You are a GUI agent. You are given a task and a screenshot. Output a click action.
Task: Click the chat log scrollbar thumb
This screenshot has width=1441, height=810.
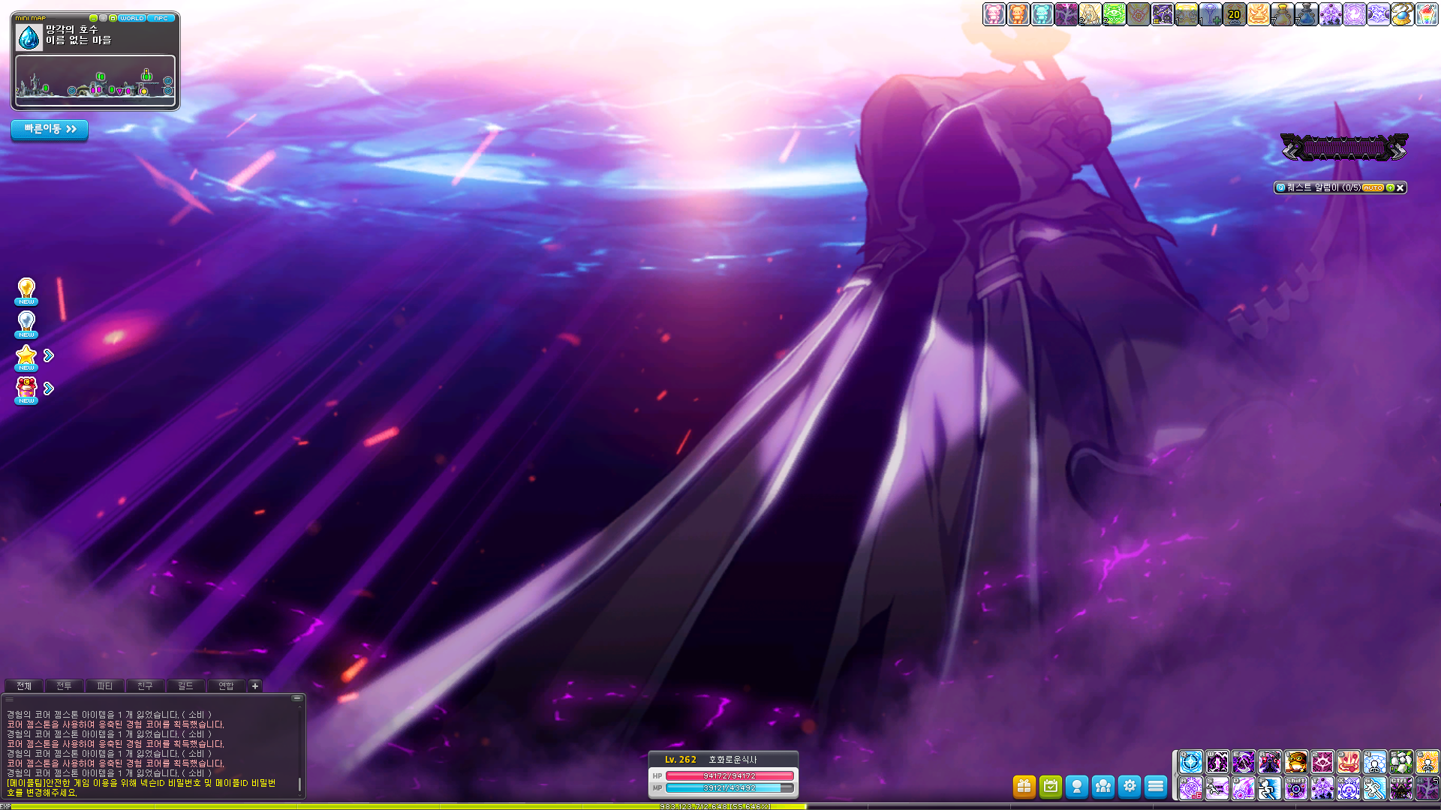pyautogui.click(x=299, y=784)
